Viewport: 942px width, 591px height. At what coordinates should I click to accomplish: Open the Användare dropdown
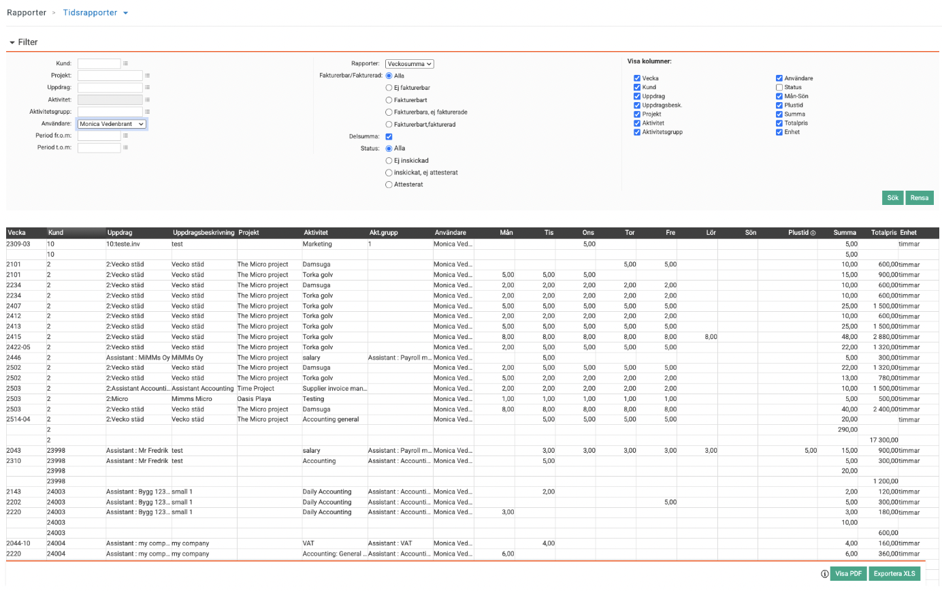[x=112, y=124]
